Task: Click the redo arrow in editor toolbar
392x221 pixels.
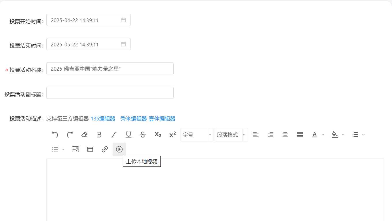Action: click(70, 135)
